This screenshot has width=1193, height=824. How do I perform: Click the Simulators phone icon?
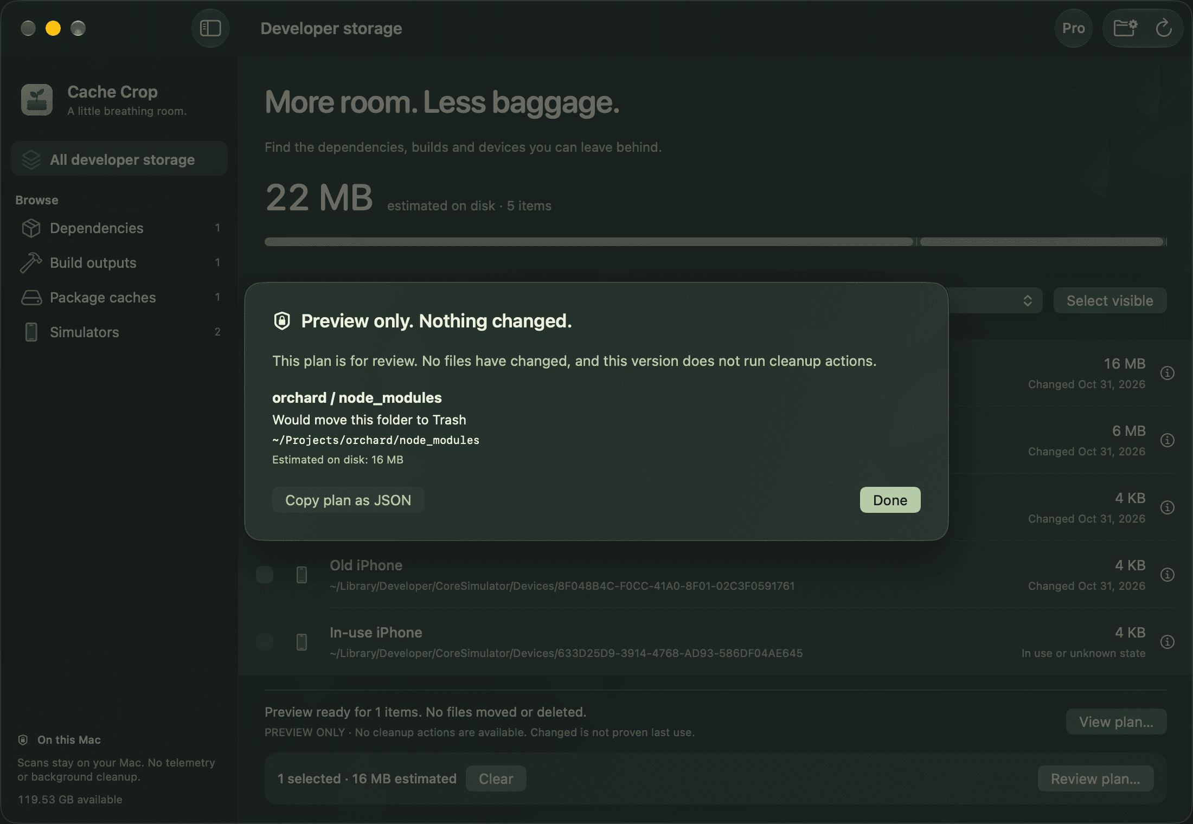31,332
